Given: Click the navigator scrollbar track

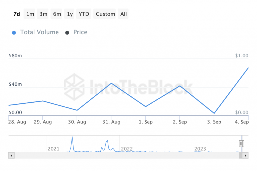Looking at the screenshot, I should tap(127, 155).
